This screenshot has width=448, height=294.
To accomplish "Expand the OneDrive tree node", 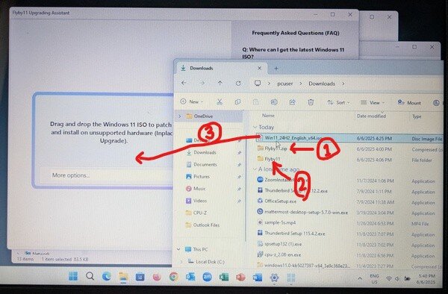I will pos(180,116).
